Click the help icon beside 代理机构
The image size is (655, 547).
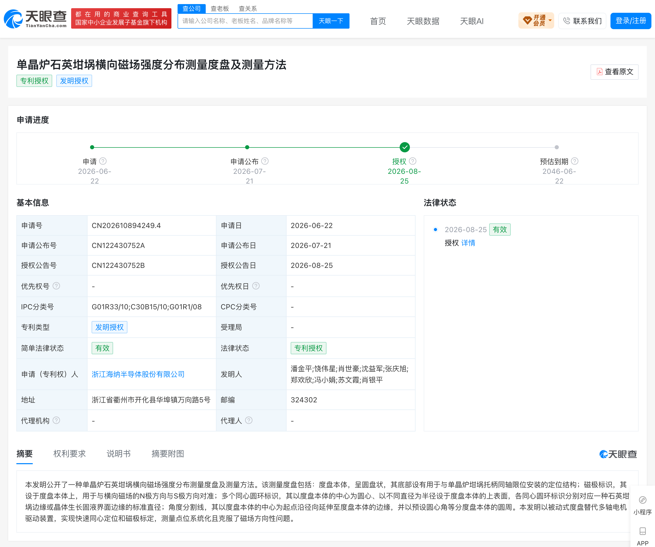tap(56, 420)
